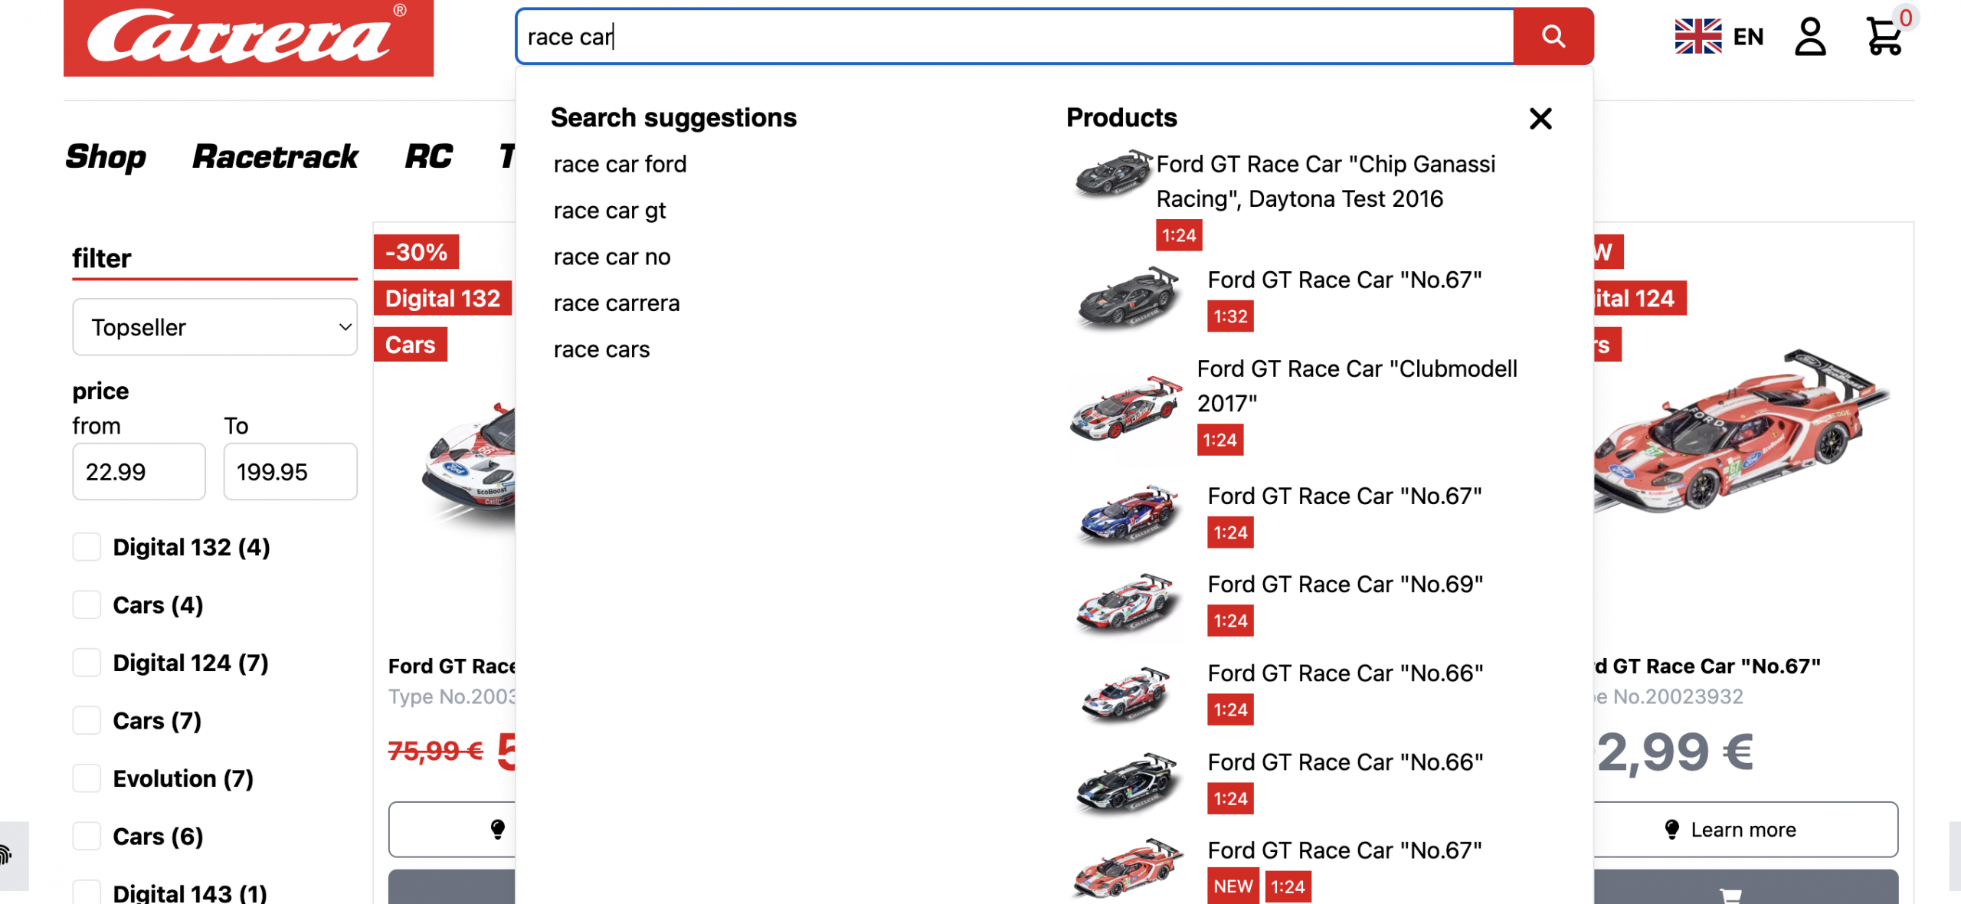Open Ford GT Race Car No.67 1:32 product
Image resolution: width=1961 pixels, height=904 pixels.
coord(1344,280)
